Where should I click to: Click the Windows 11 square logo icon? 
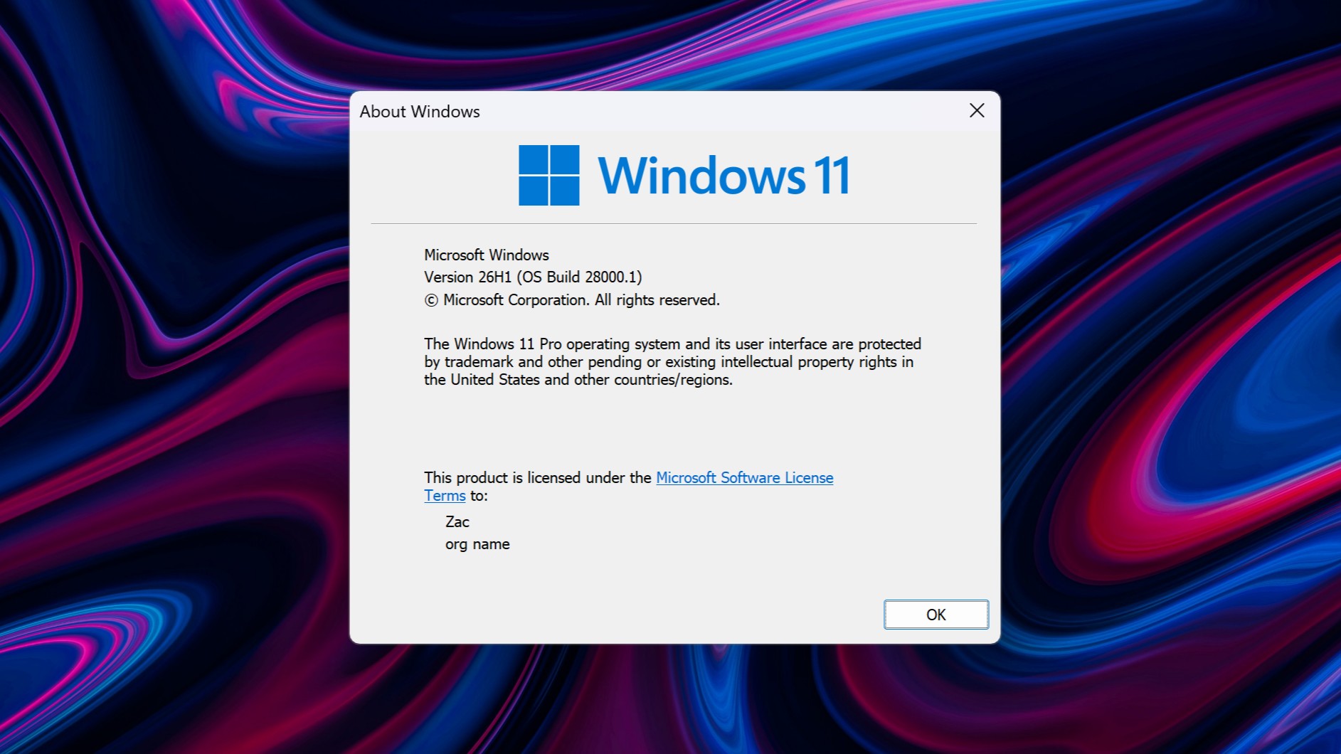549,174
